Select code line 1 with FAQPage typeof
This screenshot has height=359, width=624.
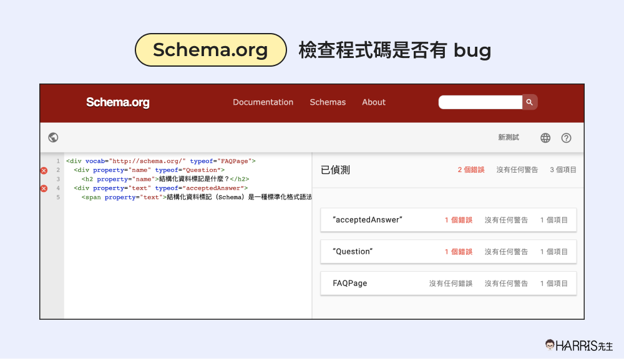[x=161, y=161]
